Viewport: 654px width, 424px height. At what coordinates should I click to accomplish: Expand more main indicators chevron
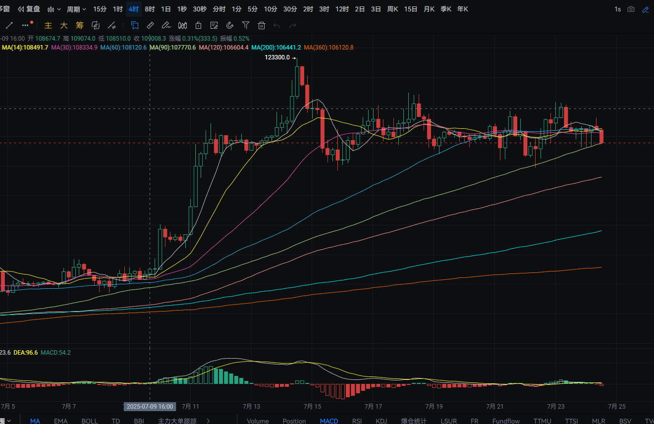pyautogui.click(x=208, y=421)
